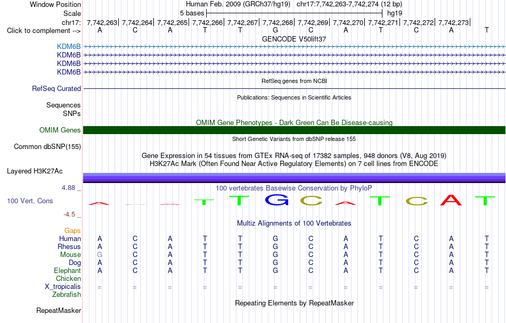Click the Scale label
506x323 pixels.
tap(72, 13)
